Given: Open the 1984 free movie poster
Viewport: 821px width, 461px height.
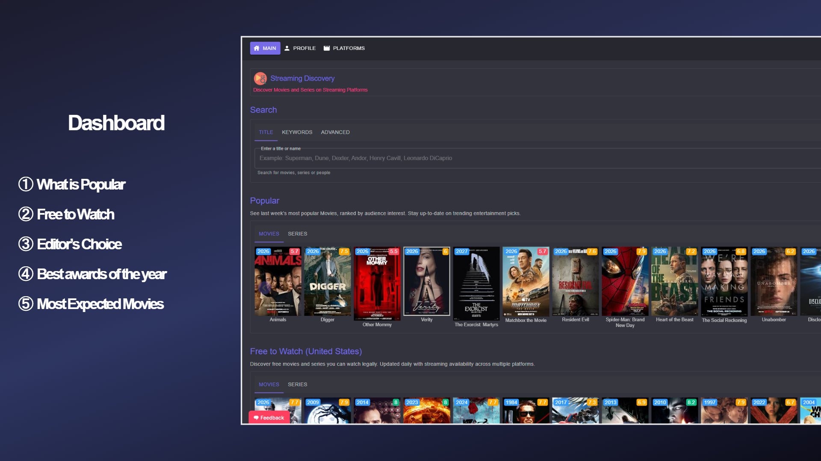Looking at the screenshot, I should point(526,411).
